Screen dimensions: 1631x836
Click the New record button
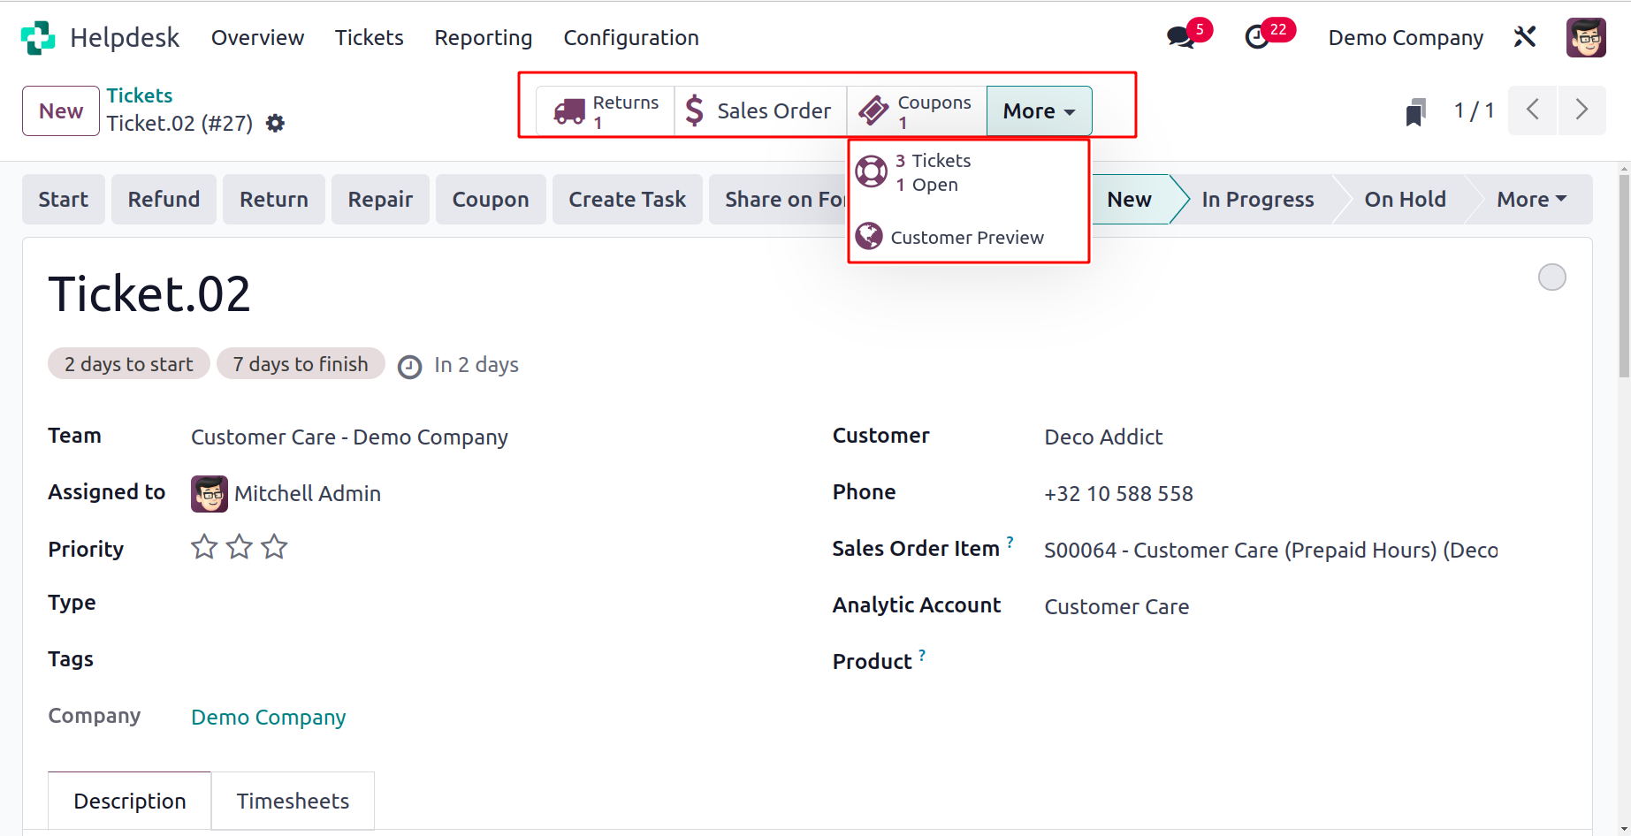61,110
